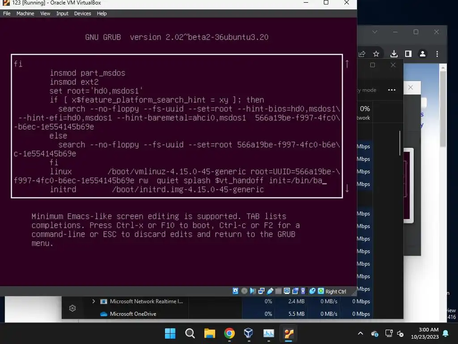Click the set root='hd0,msdos1' line

click(96, 90)
